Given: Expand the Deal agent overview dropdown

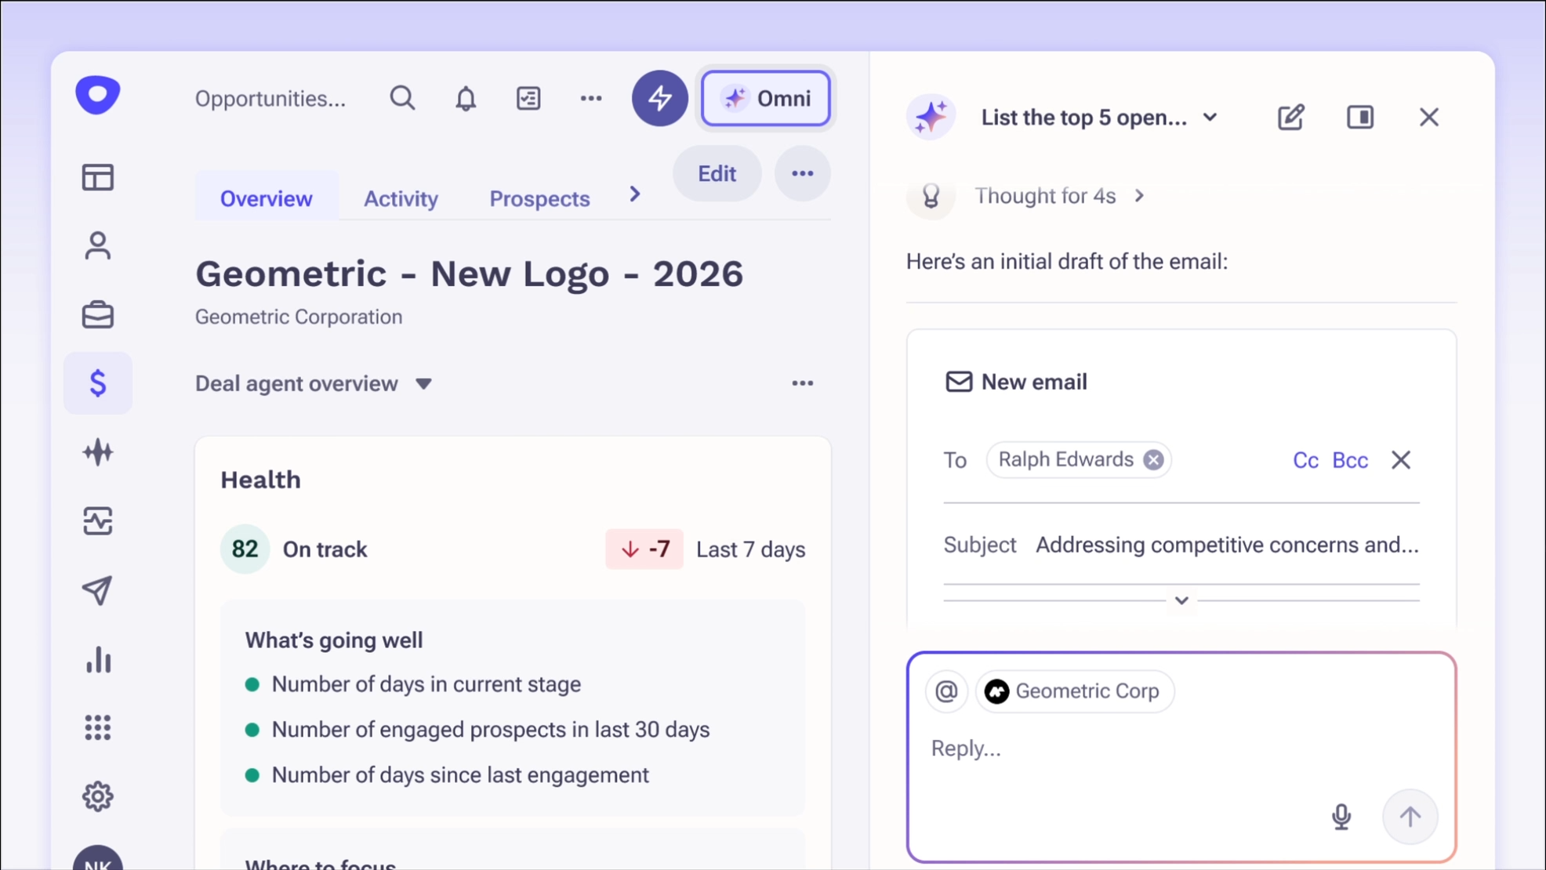Looking at the screenshot, I should [423, 384].
